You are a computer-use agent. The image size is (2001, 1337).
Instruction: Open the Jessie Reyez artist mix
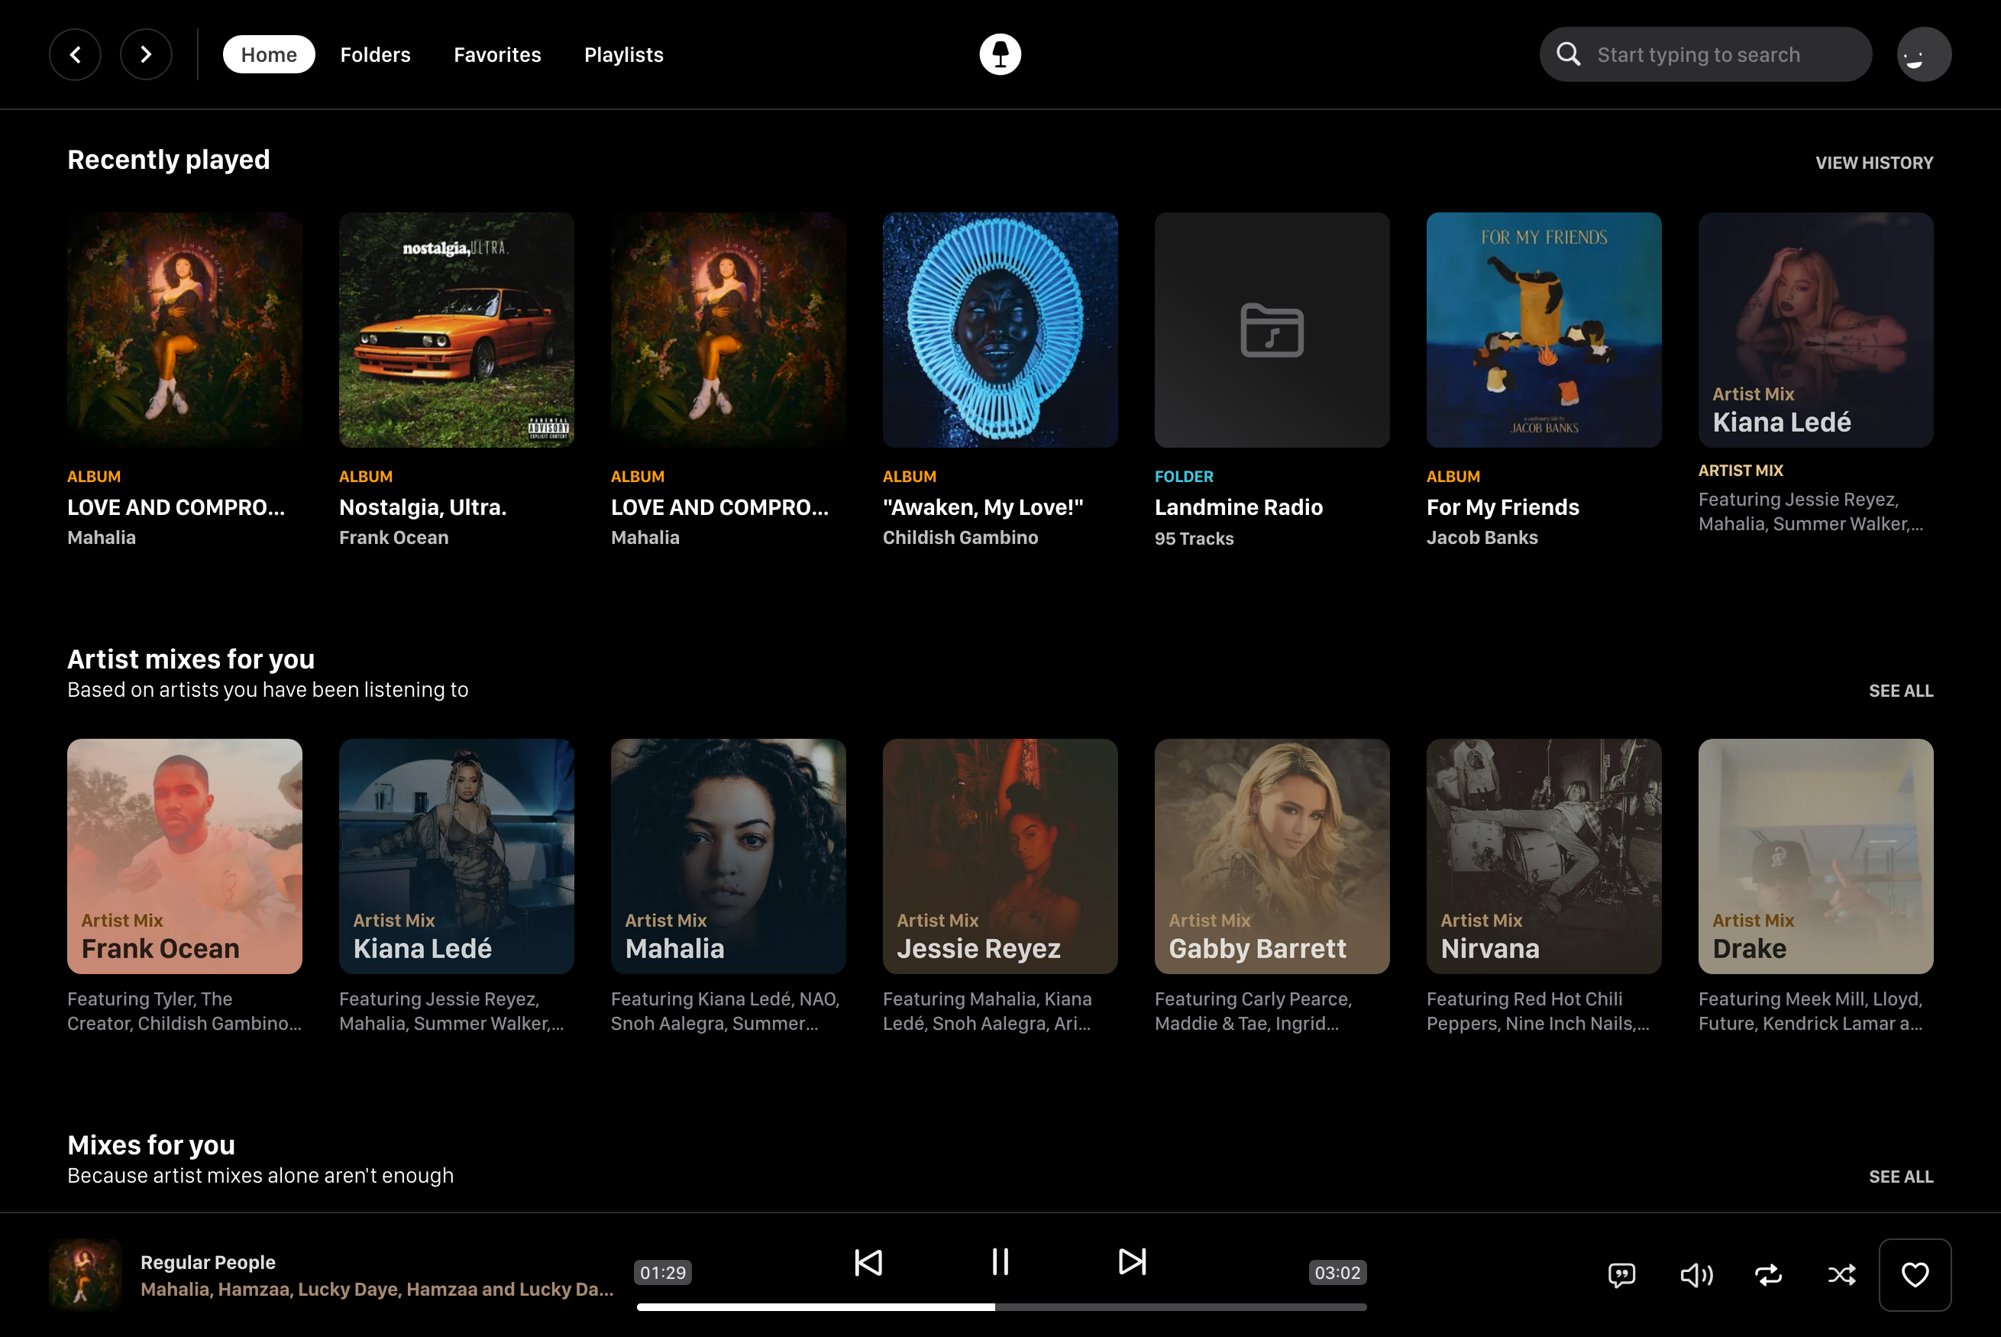click(x=1000, y=856)
